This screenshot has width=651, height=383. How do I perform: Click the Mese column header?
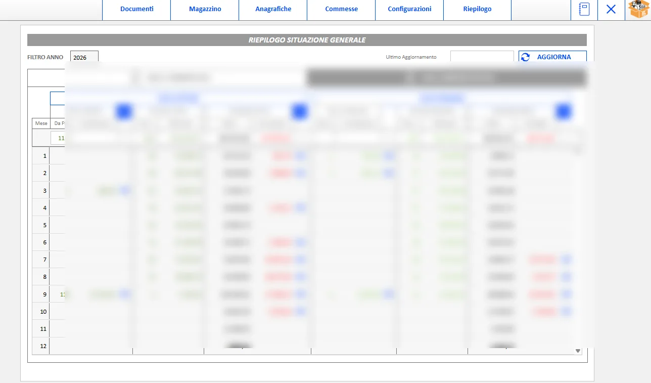click(41, 123)
